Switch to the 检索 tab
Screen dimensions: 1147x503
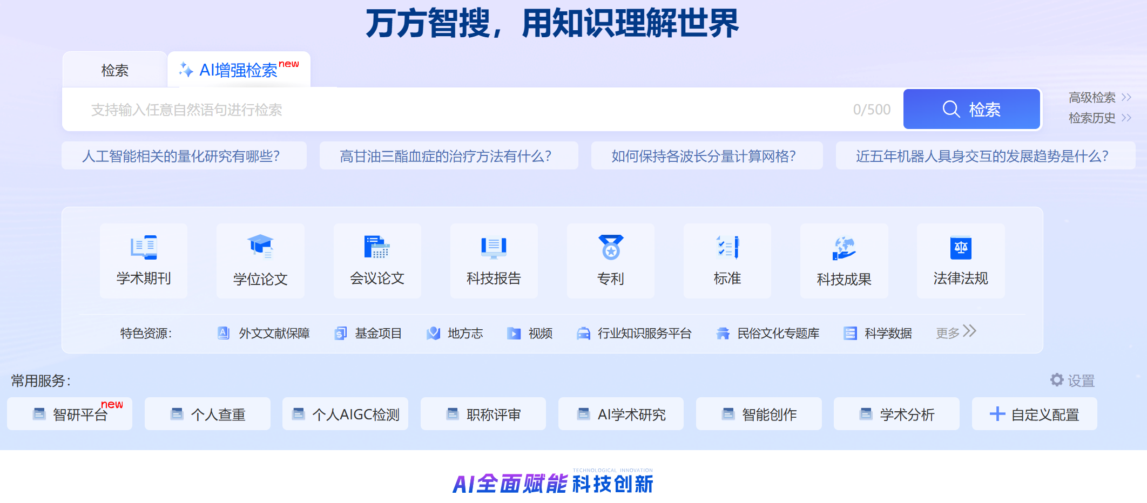click(x=115, y=70)
